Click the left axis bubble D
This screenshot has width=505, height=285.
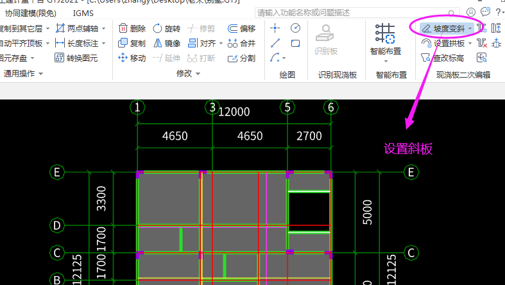coord(57,225)
